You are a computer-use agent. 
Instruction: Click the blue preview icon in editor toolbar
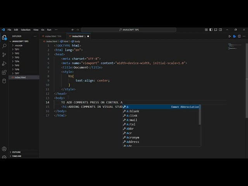click(x=234, y=36)
